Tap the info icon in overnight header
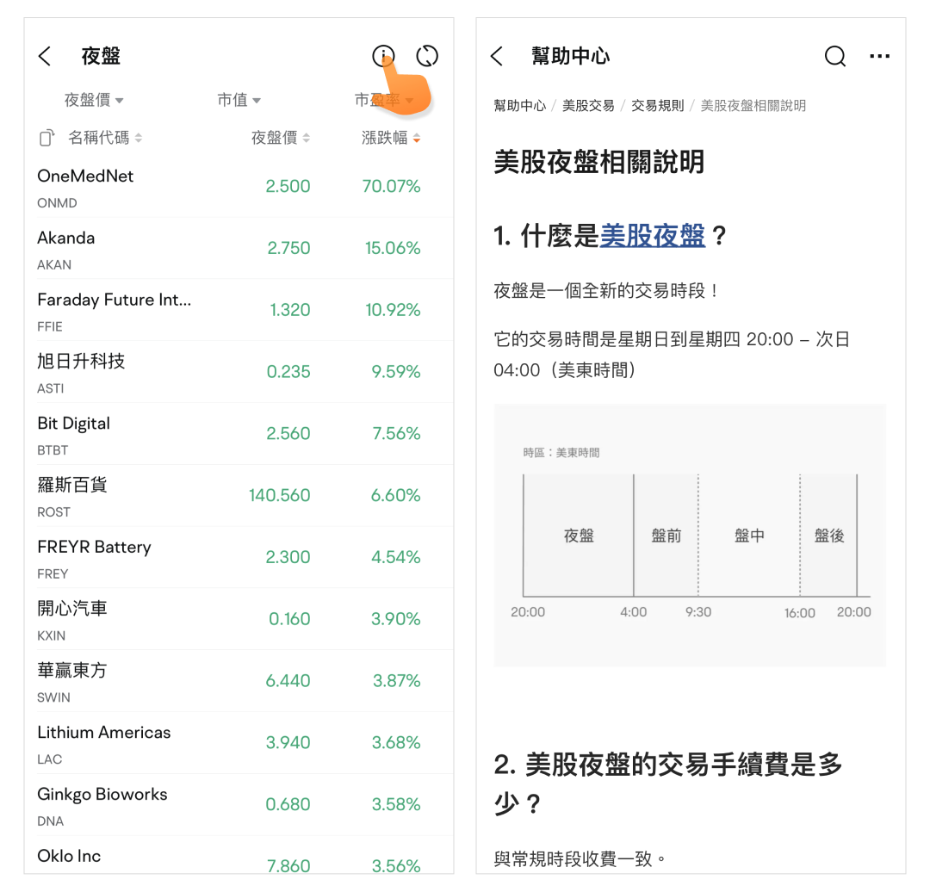This screenshot has height=892, width=930. (383, 57)
